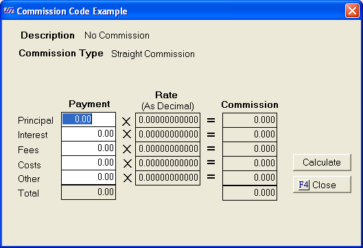Click the F4 icon on Close button
Screen dimensions: 363x248
tap(304, 185)
